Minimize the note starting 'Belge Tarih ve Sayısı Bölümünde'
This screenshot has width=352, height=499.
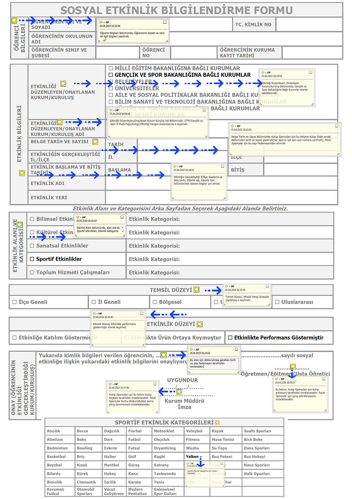coord(336,126)
